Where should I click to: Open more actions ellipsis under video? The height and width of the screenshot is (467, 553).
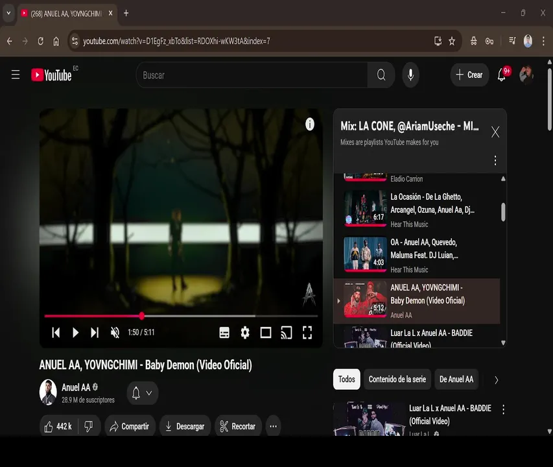click(274, 426)
